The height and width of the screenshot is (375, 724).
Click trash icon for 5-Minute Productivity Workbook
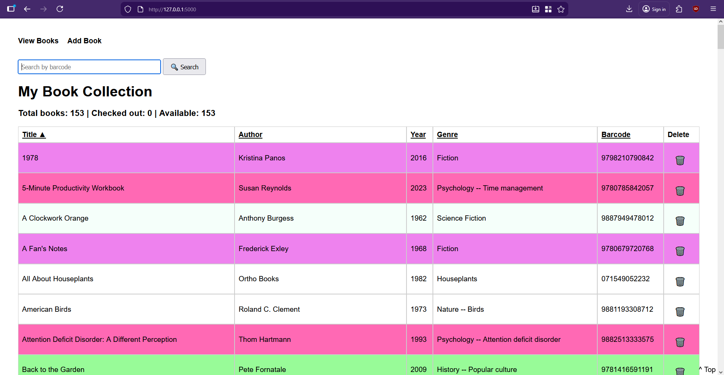(x=680, y=191)
